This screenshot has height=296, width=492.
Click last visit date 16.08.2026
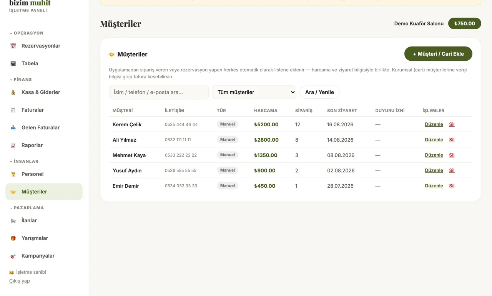click(340, 124)
